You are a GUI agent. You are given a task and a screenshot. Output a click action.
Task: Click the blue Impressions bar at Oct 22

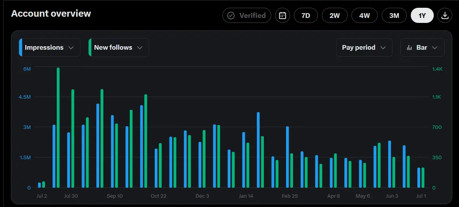(x=156, y=168)
